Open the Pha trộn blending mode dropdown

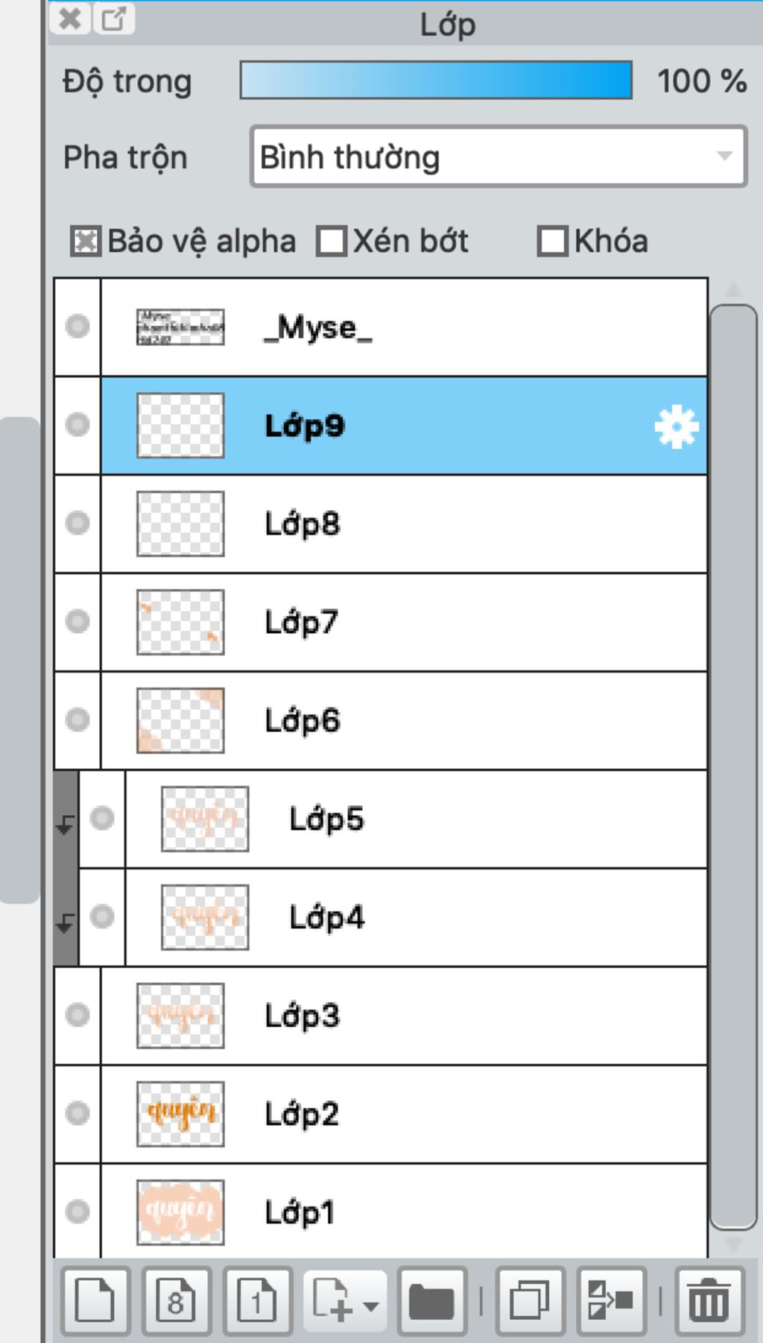coord(498,157)
